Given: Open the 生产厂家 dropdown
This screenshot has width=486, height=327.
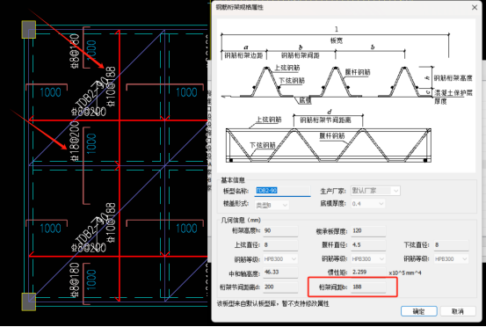Looking at the screenshot, I should 375,191.
